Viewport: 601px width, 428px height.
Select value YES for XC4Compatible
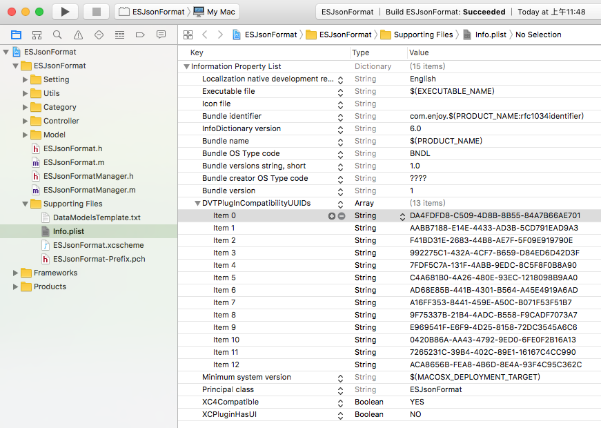417,402
